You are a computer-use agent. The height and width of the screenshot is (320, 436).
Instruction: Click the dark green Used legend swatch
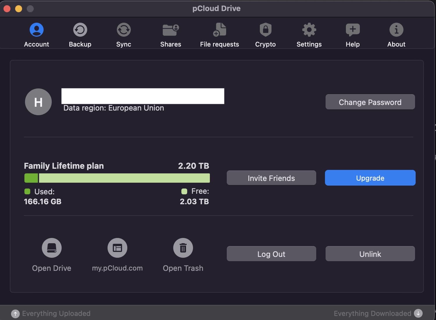[x=27, y=191]
